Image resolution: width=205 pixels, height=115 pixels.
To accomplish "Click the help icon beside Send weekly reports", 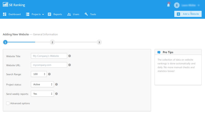I will pyautogui.click(x=56, y=94).
